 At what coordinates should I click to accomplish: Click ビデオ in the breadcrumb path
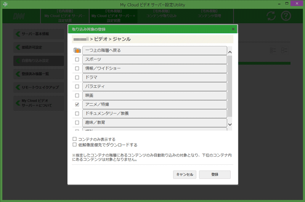(x=101, y=39)
